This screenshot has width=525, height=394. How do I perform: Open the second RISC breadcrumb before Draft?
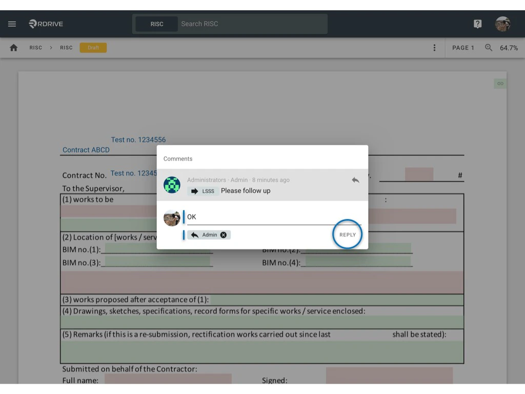click(66, 48)
